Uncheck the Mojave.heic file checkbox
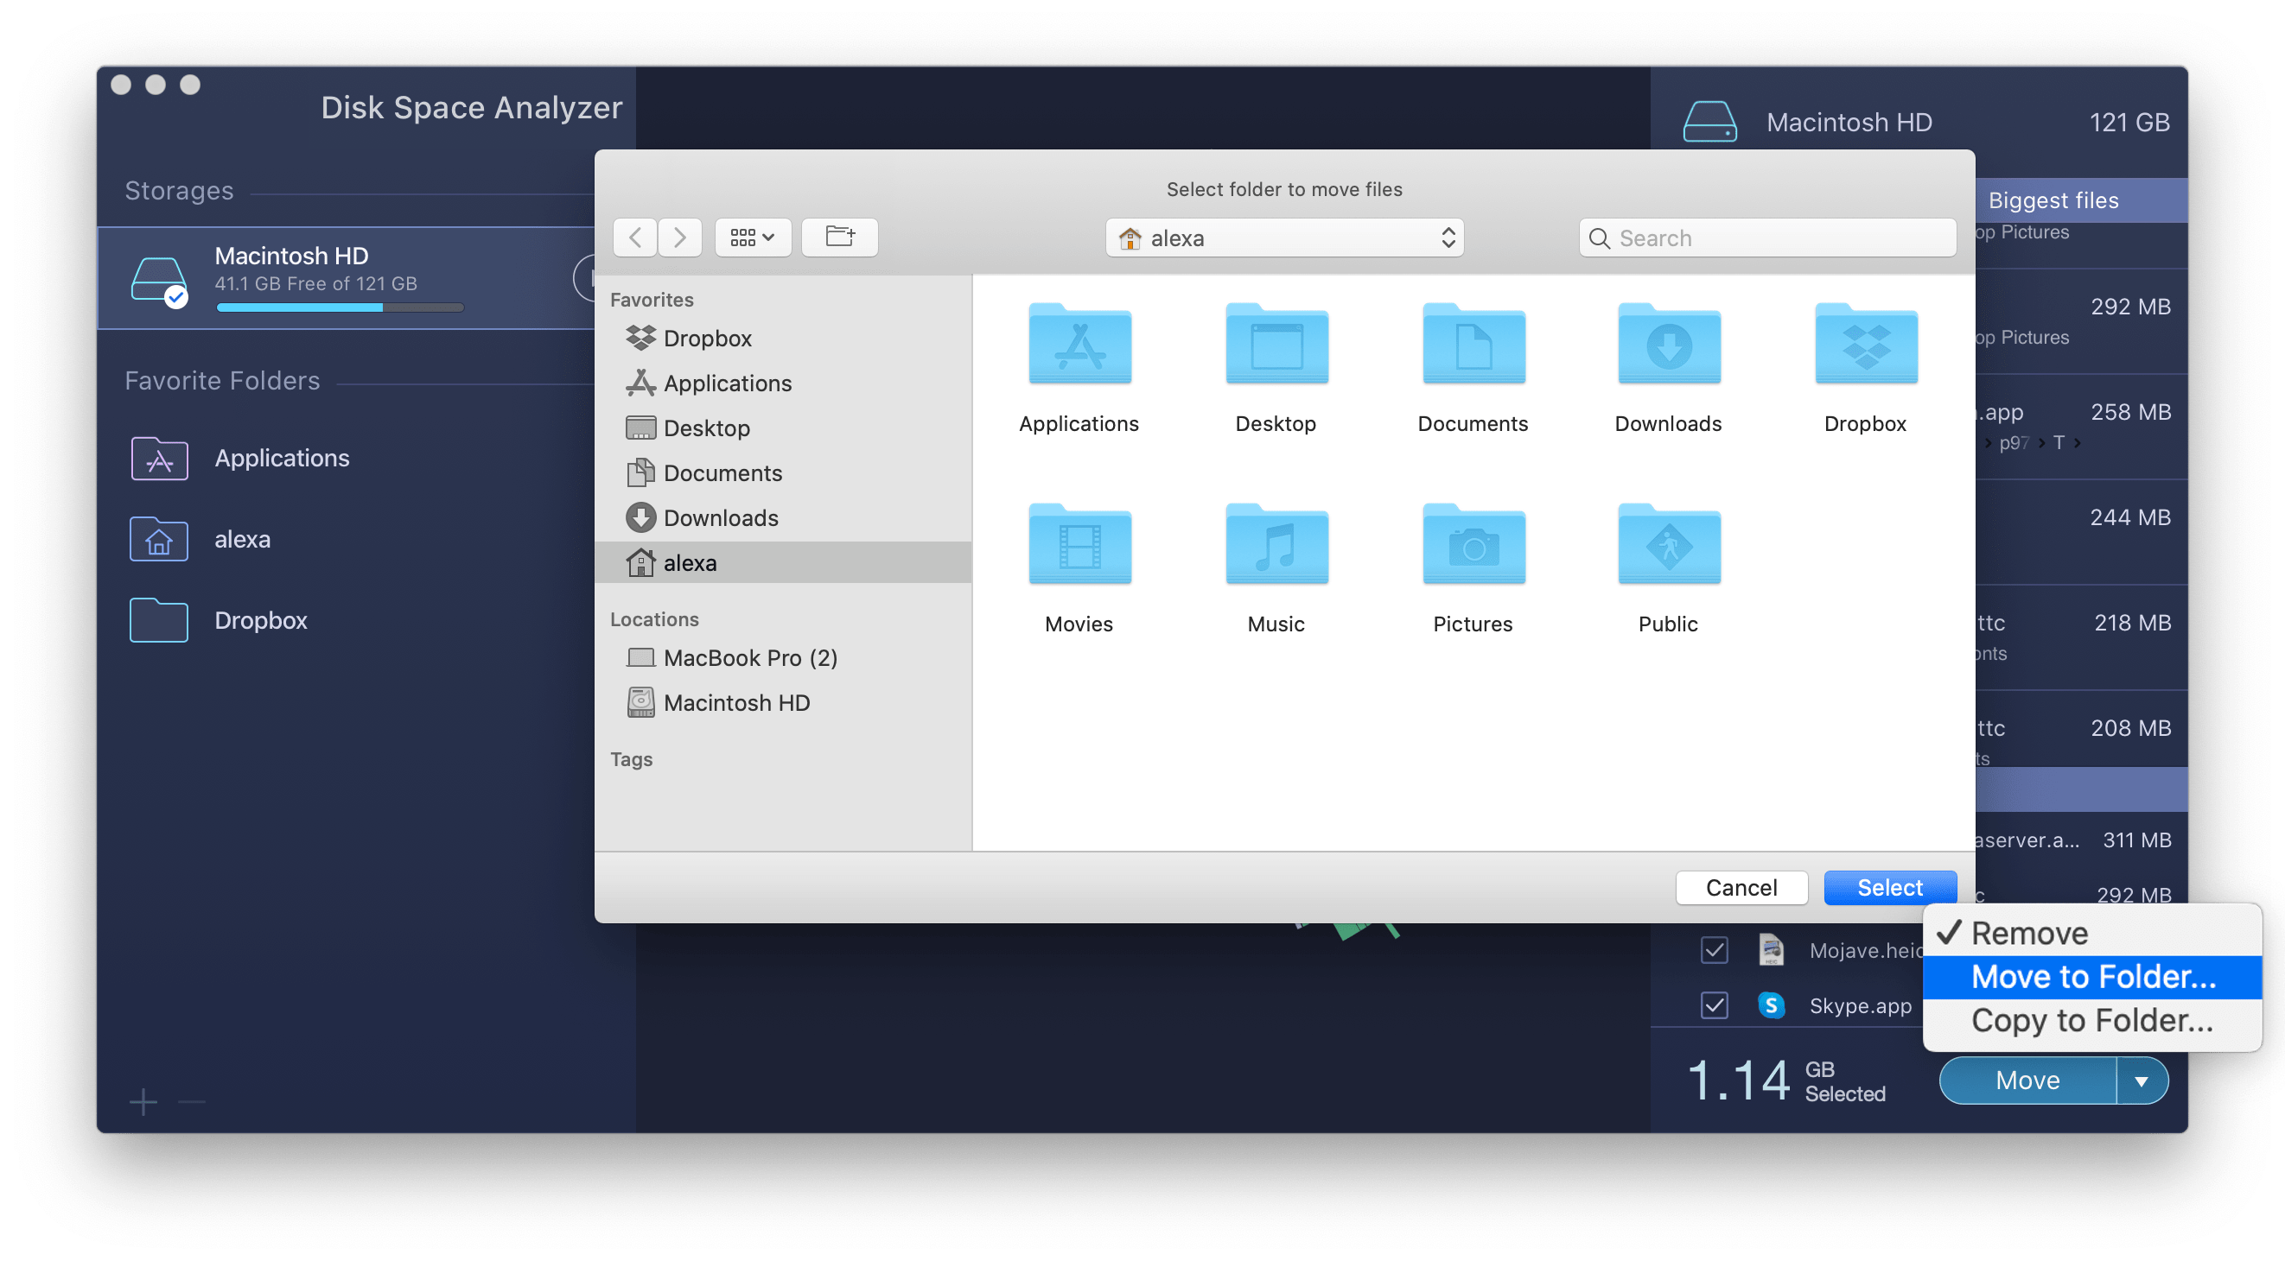Screen dimensions: 2285x1261 [x=1715, y=949]
